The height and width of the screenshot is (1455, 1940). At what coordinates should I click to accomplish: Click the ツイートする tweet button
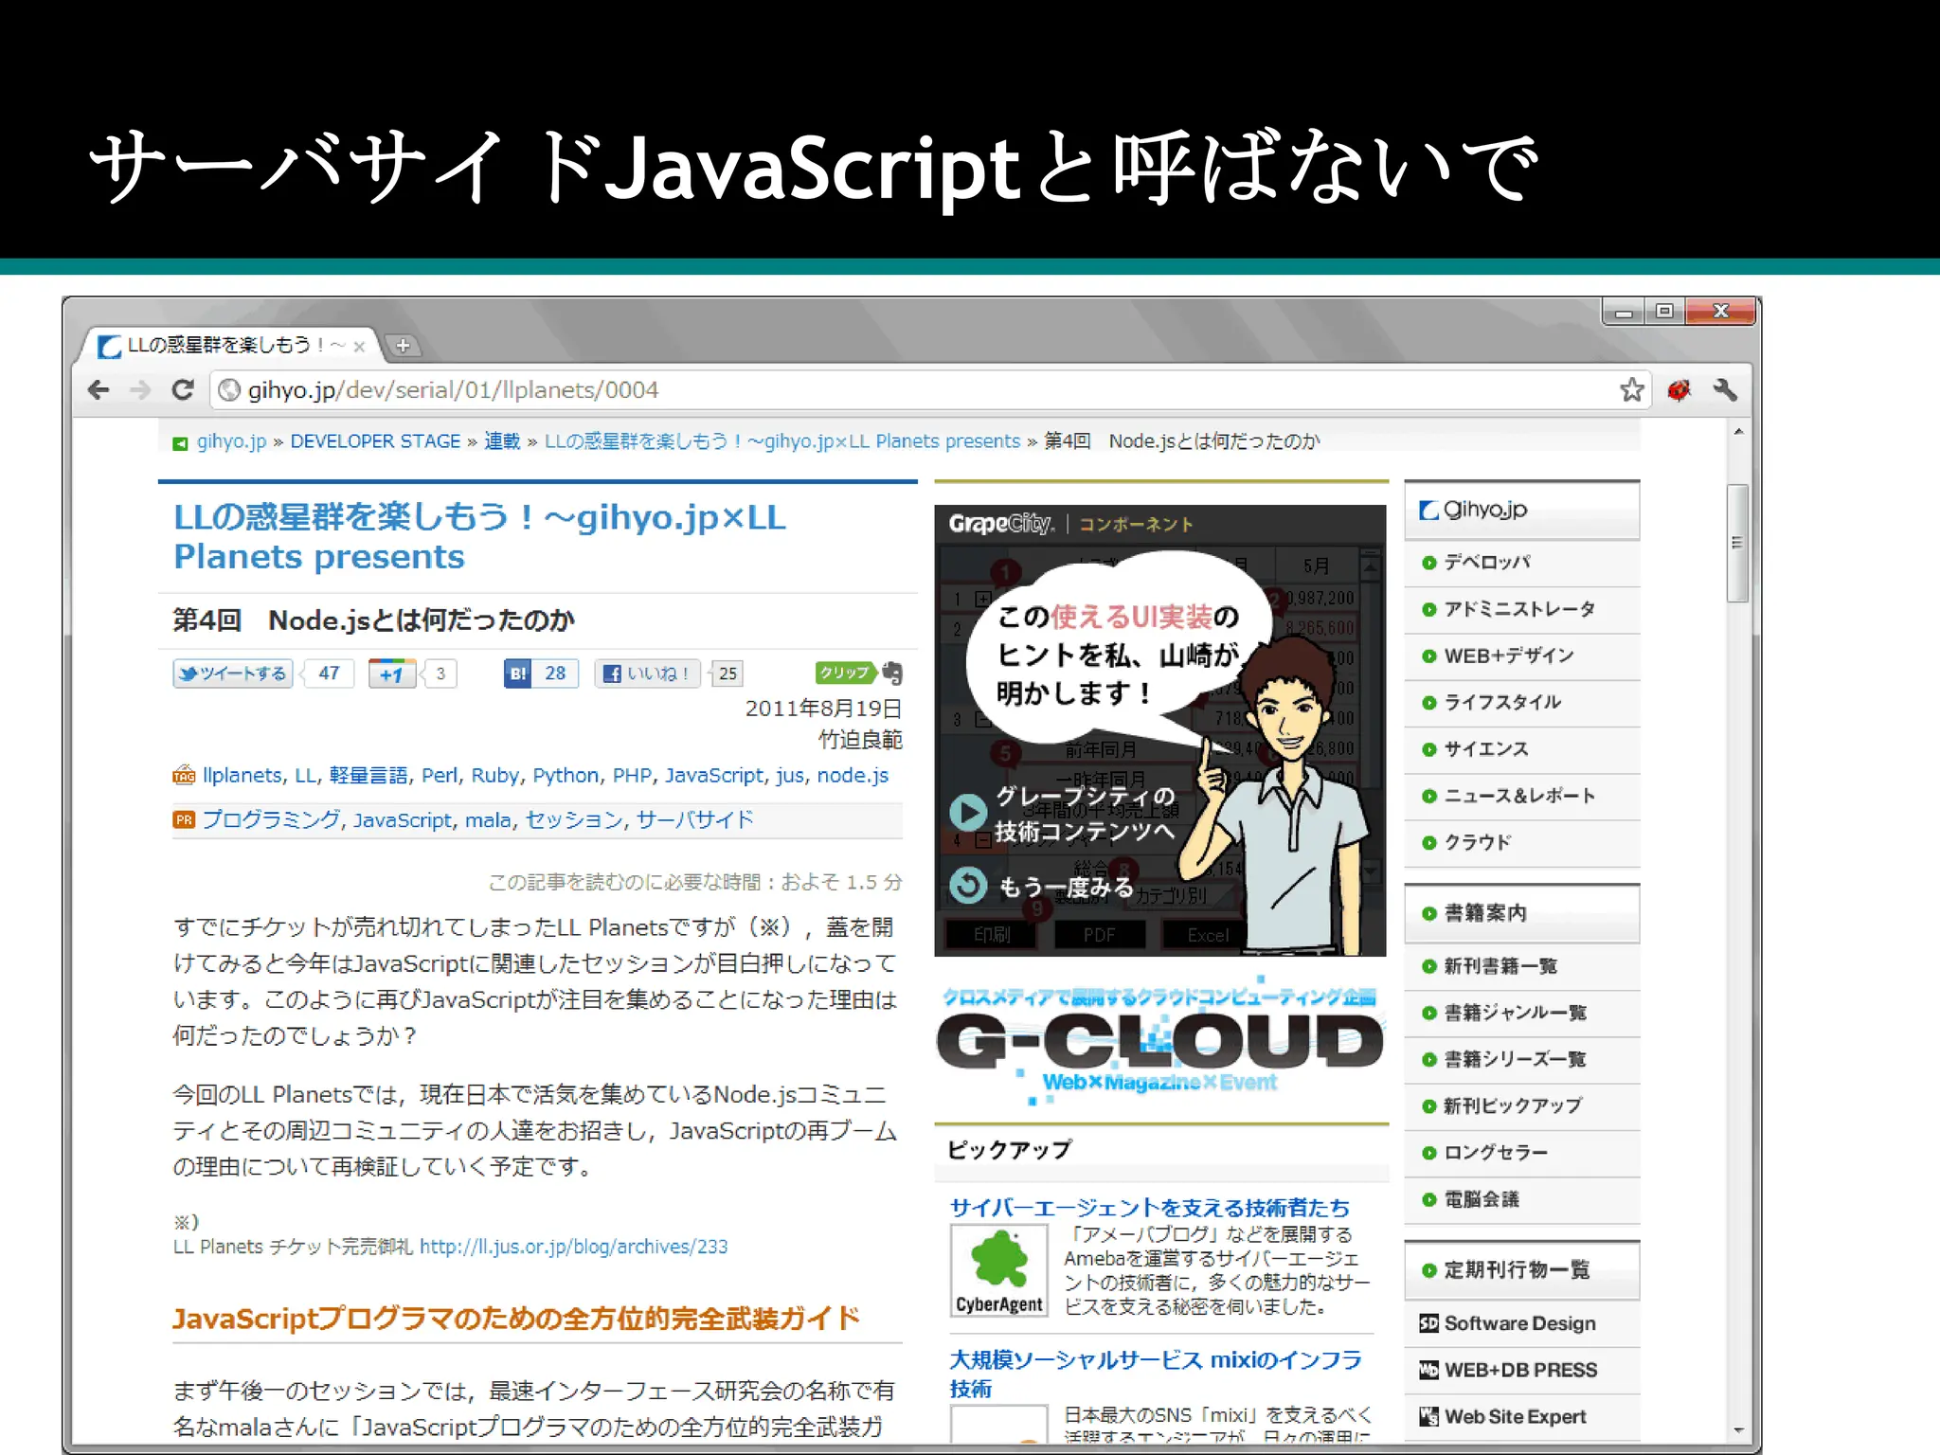[x=233, y=674]
